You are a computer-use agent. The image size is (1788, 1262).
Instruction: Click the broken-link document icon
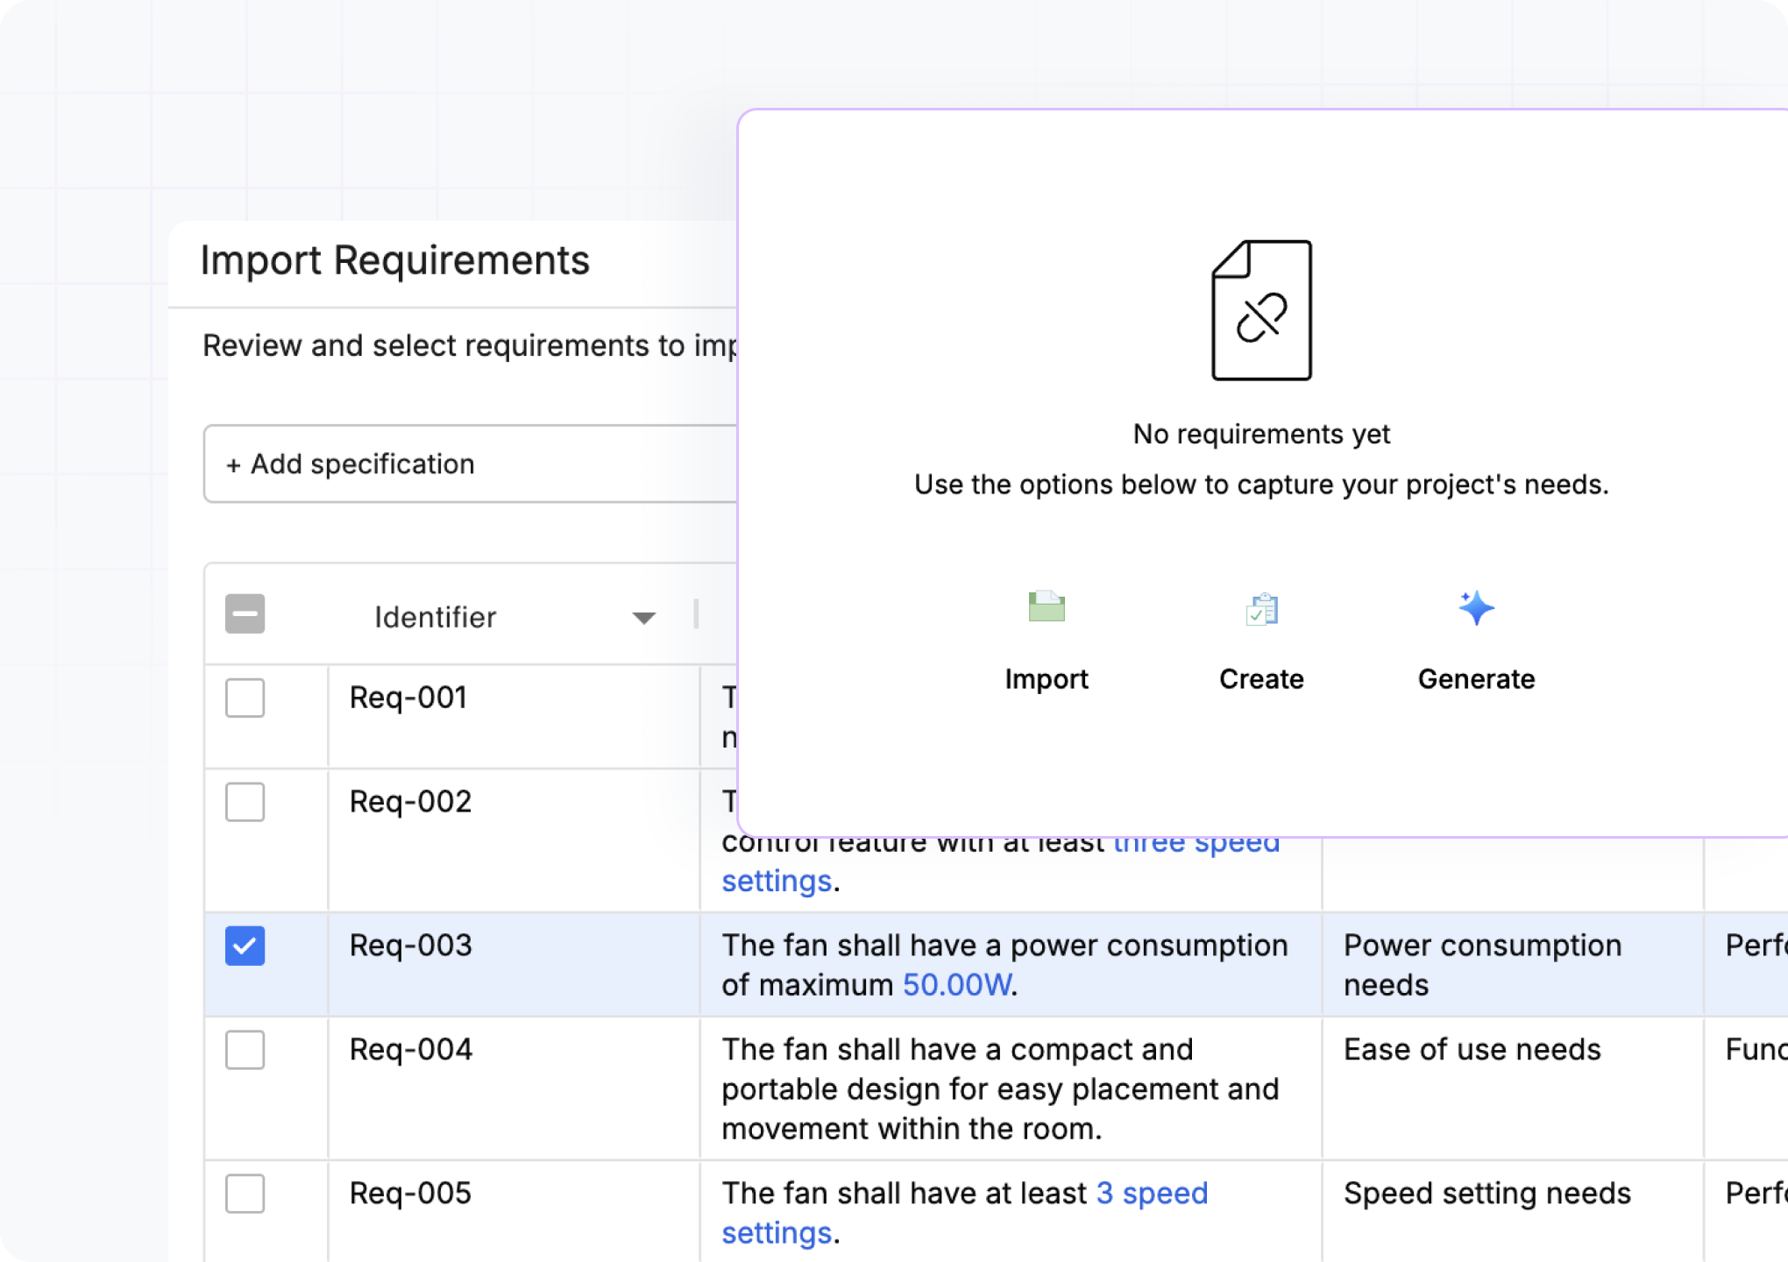pyautogui.click(x=1261, y=310)
